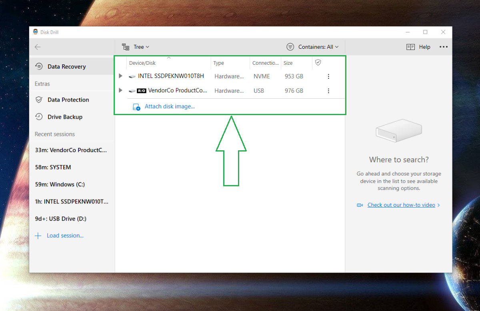Click the 976 GB size cell
480x311 pixels.
pyautogui.click(x=294, y=91)
